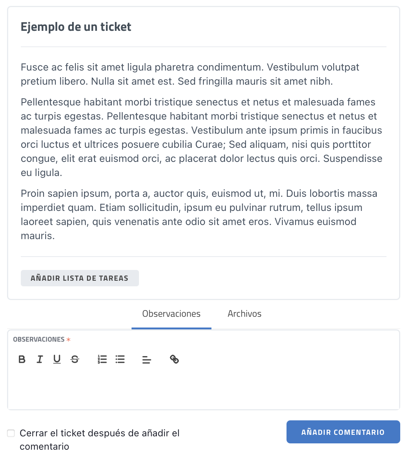
Task: Open the text alignment option
Action: coord(147,359)
